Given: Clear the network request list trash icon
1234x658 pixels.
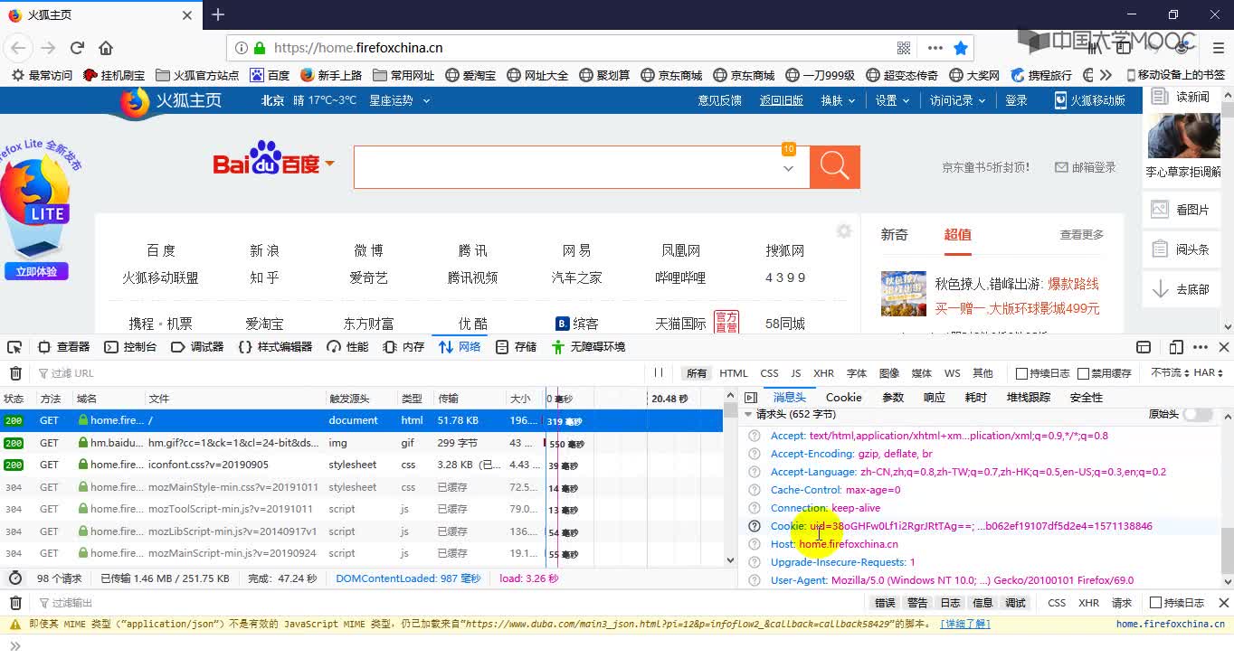Looking at the screenshot, I should 15,373.
